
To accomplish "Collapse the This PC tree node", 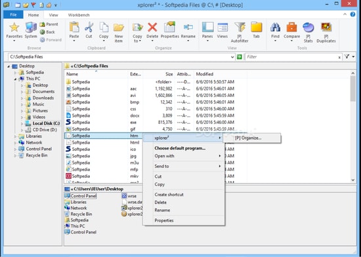I will click(16, 79).
